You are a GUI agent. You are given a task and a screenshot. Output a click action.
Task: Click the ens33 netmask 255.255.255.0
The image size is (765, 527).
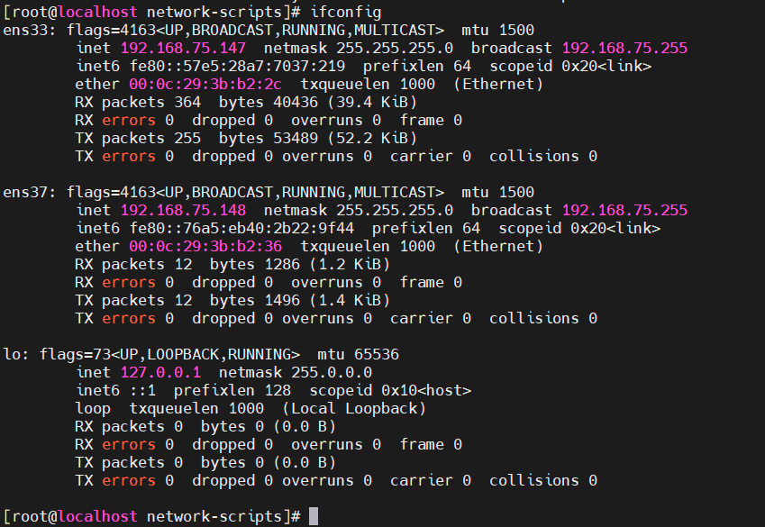(395, 48)
